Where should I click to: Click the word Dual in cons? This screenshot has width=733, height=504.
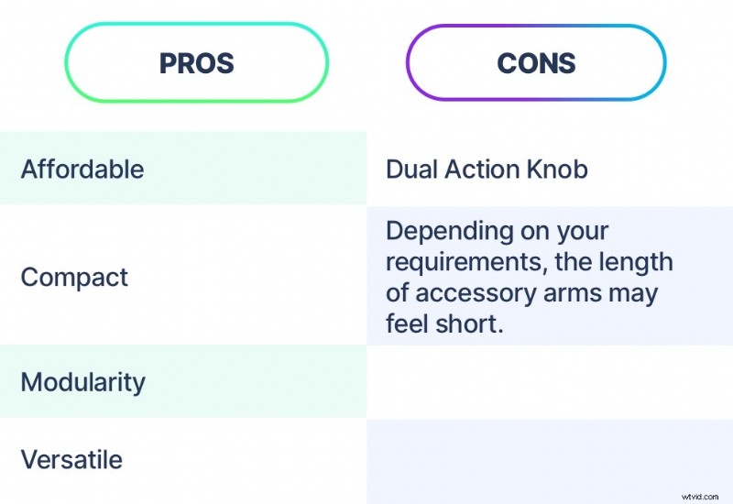pos(410,170)
